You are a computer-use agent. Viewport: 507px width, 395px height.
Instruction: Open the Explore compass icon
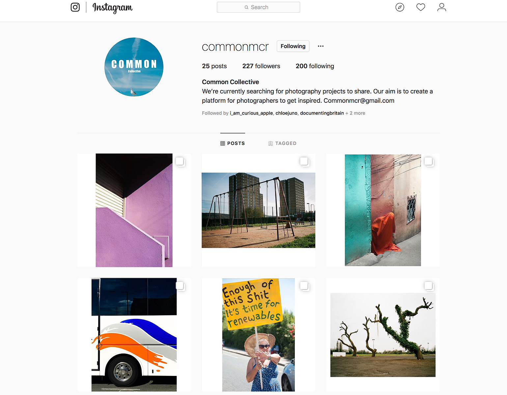coord(400,7)
